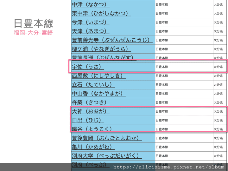
Task: Open the 宇佐(うさ) station link
Action: pyautogui.click(x=88, y=67)
